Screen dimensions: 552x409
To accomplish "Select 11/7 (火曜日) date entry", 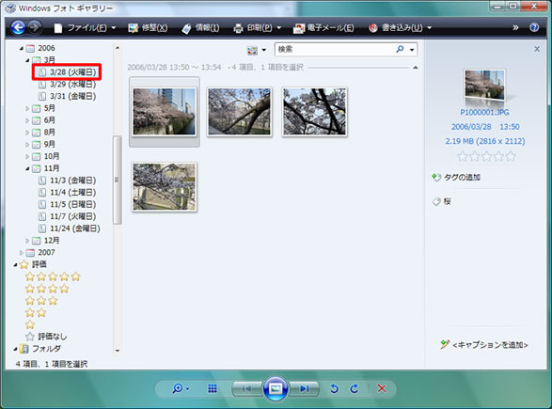I will [x=67, y=216].
